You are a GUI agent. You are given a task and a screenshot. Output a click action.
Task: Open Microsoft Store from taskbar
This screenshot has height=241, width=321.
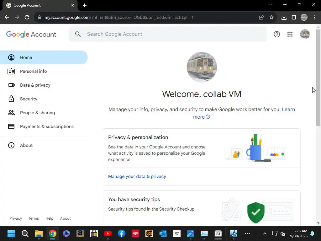(94, 233)
